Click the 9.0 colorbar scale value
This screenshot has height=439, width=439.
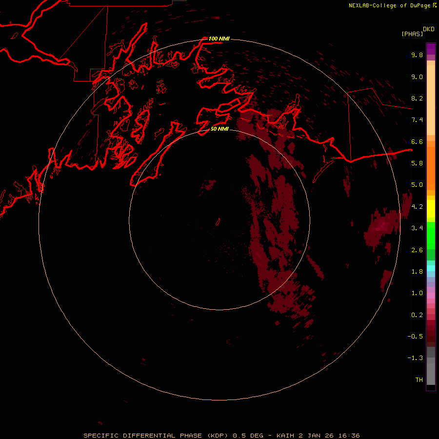coord(417,77)
